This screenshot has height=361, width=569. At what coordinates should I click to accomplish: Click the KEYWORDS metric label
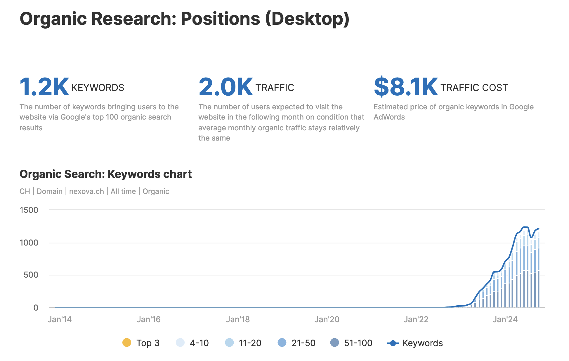coord(98,88)
